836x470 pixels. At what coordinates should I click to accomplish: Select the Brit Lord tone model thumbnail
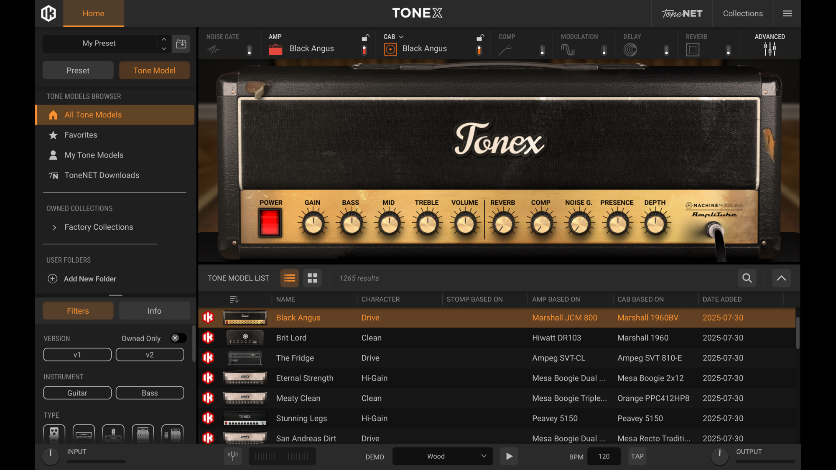pos(245,338)
